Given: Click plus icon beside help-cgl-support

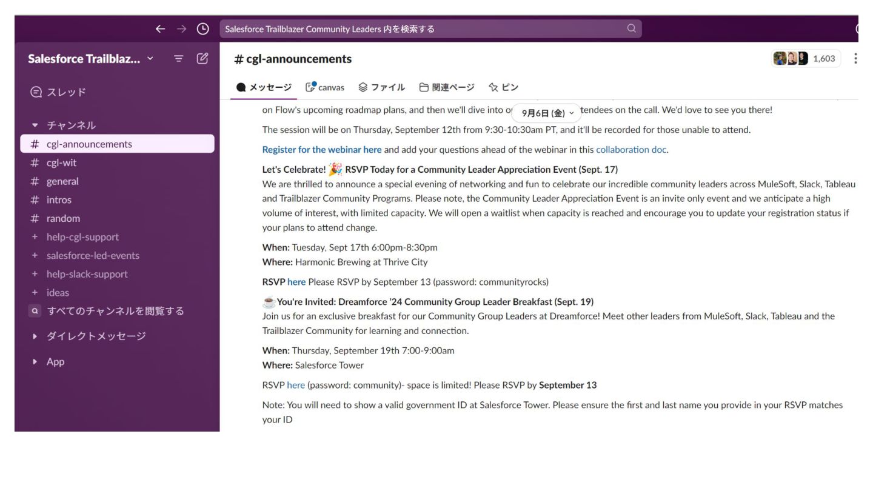Looking at the screenshot, I should [35, 237].
